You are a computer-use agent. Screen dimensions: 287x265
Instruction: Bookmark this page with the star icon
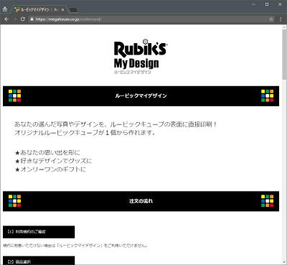(x=271, y=19)
